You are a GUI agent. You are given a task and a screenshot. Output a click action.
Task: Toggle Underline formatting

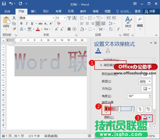pyautogui.click(x=32, y=23)
